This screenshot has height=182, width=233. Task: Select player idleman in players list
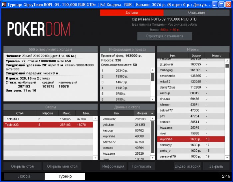pyautogui.click(x=191, y=105)
